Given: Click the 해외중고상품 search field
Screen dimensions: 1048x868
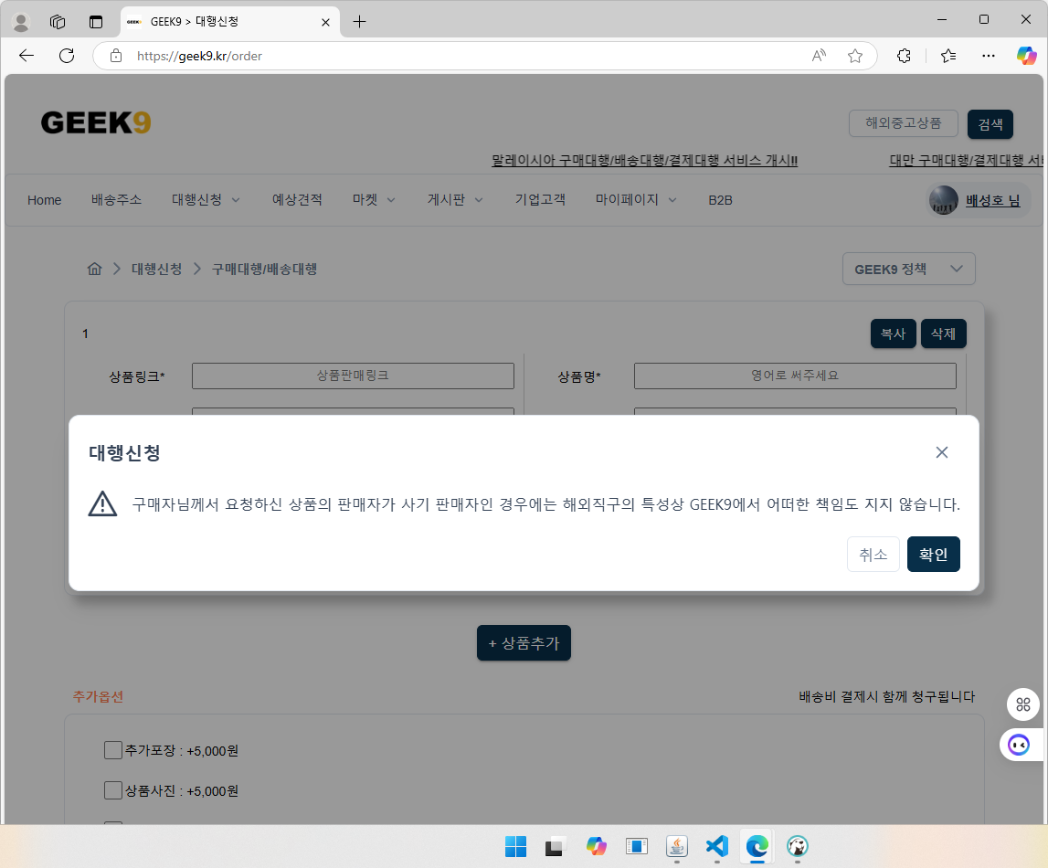Looking at the screenshot, I should tap(903, 123).
